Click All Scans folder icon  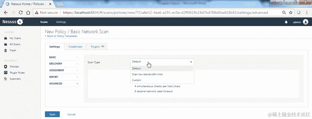pyautogui.click(x=6, y=44)
